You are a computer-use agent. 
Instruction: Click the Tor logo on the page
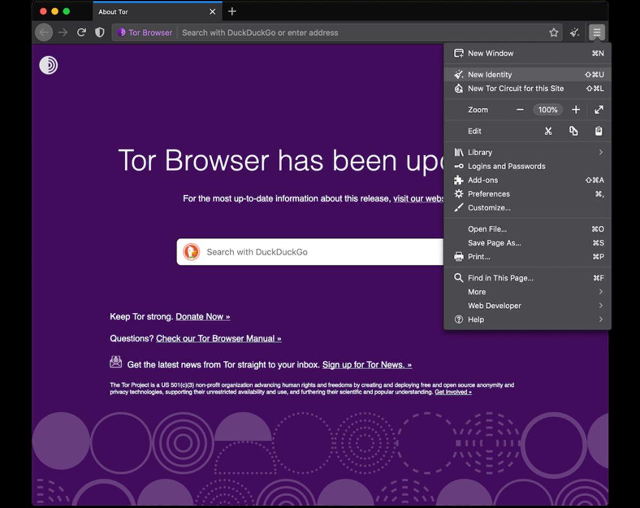tap(47, 65)
